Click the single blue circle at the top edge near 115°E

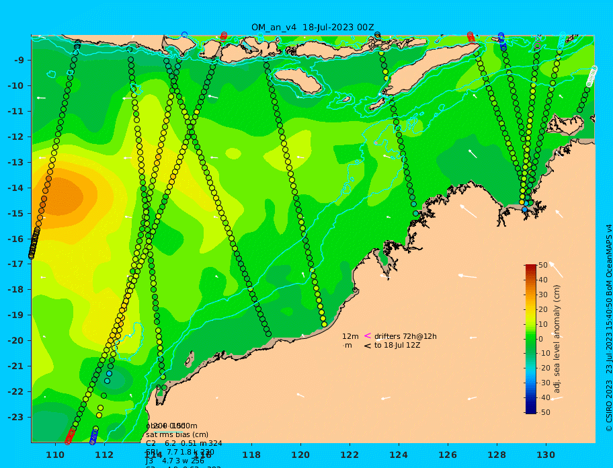pos(184,35)
